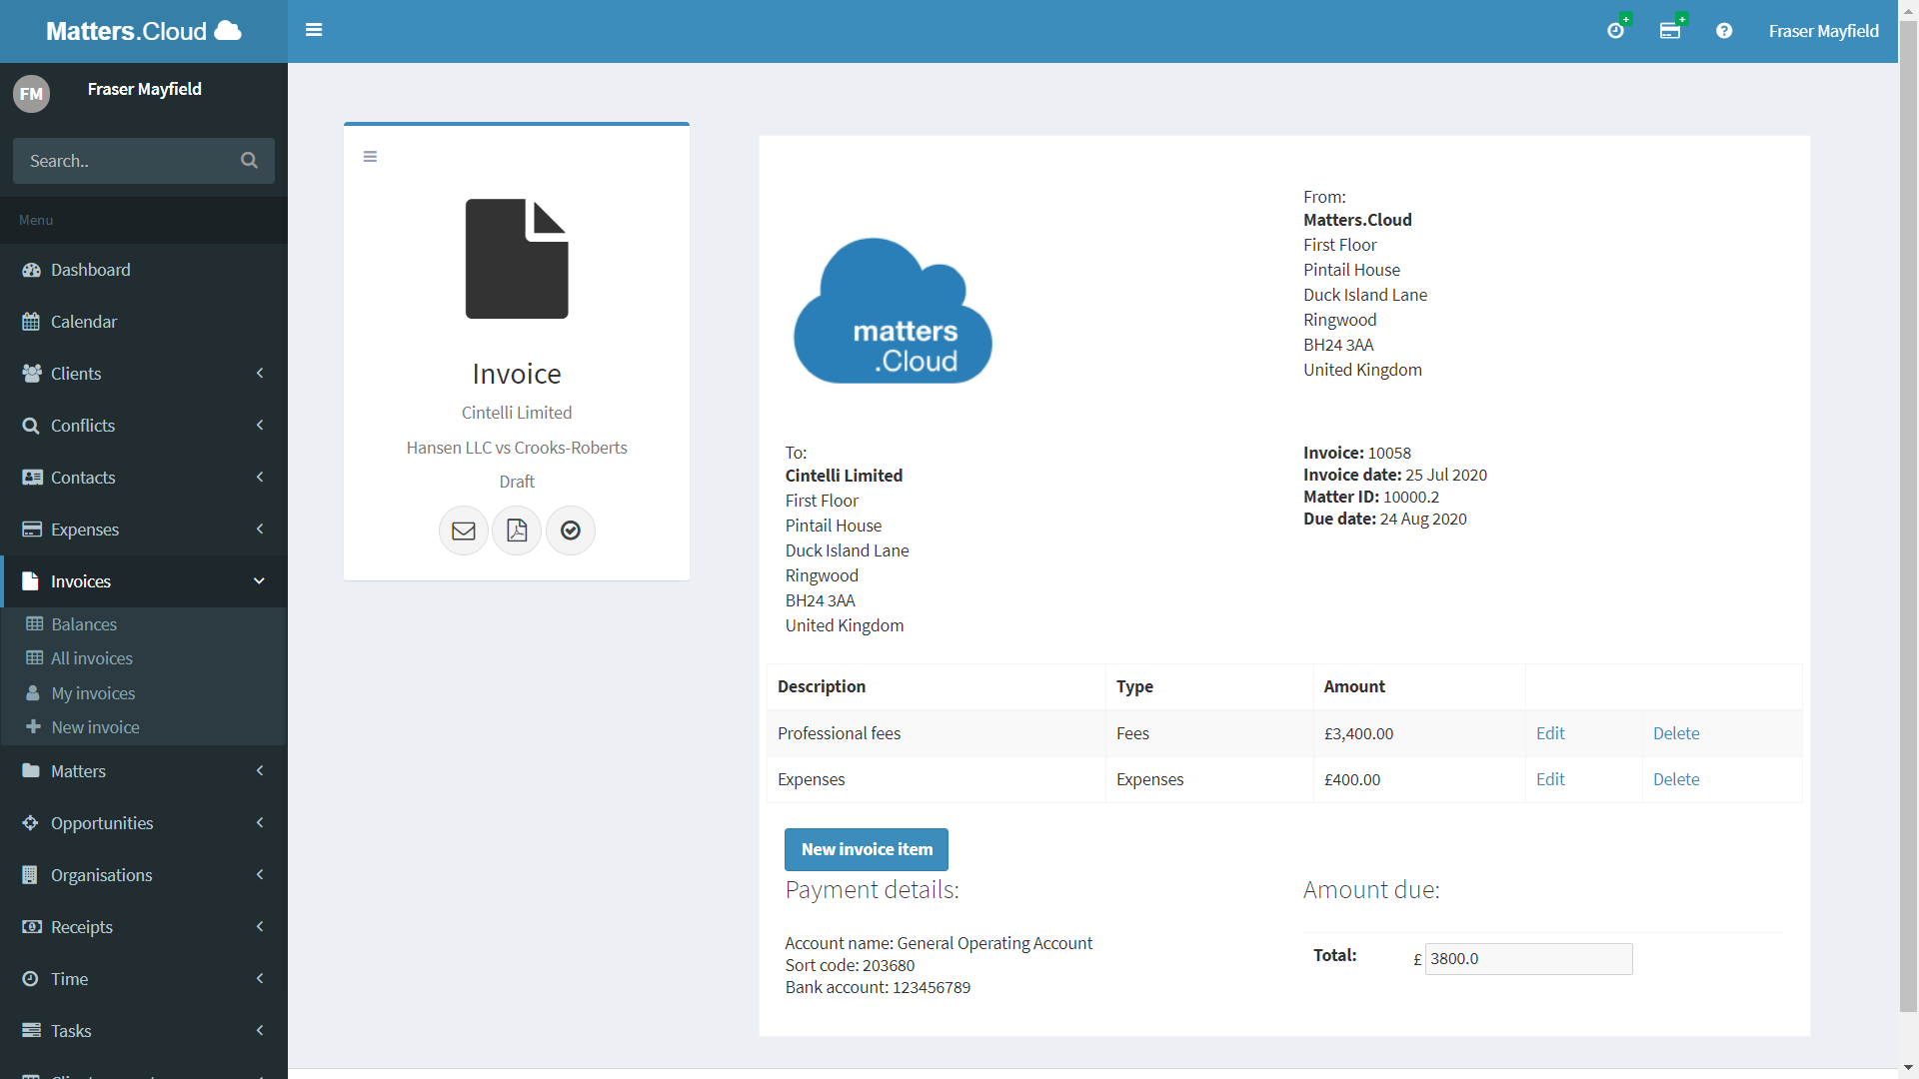Image resolution: width=1919 pixels, height=1079 pixels.
Task: Edit the Expenses invoice item
Action: point(1550,779)
